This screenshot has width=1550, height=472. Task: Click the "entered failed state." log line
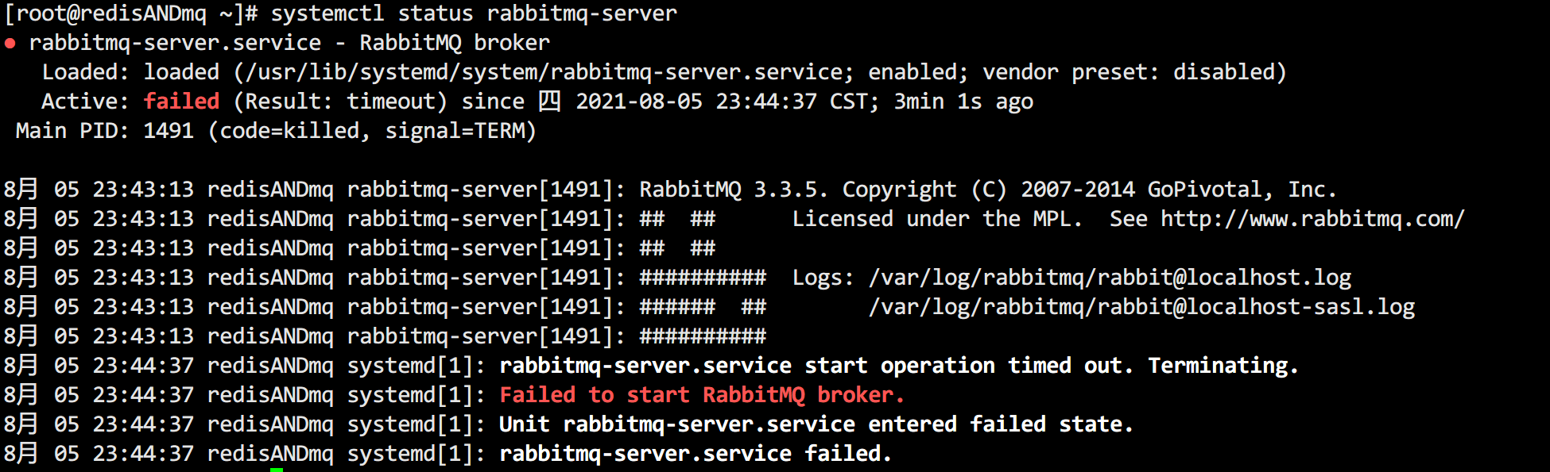(1000, 424)
